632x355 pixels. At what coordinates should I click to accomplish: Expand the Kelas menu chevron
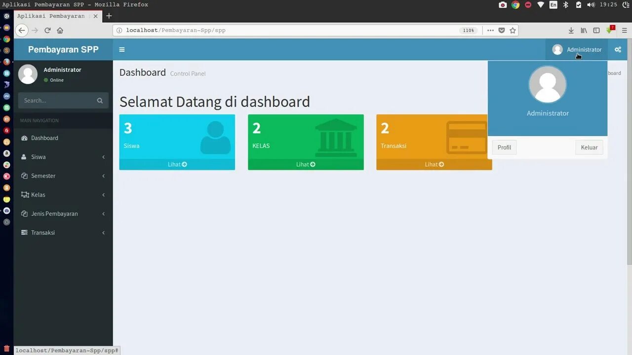pos(103,195)
